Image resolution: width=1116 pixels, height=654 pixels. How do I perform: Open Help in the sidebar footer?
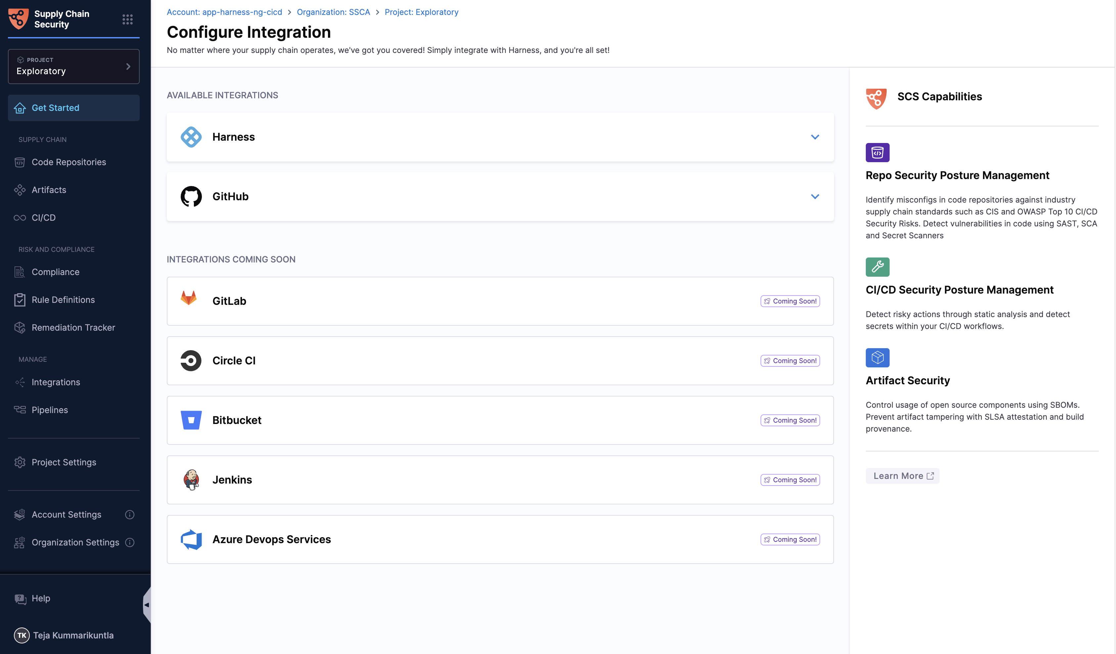click(x=41, y=599)
